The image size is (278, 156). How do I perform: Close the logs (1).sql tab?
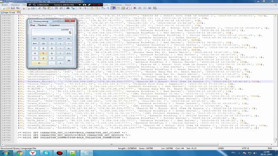click(18, 12)
